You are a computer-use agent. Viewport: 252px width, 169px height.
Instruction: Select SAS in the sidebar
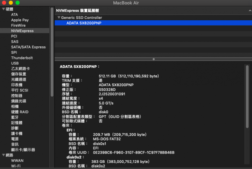15,42
